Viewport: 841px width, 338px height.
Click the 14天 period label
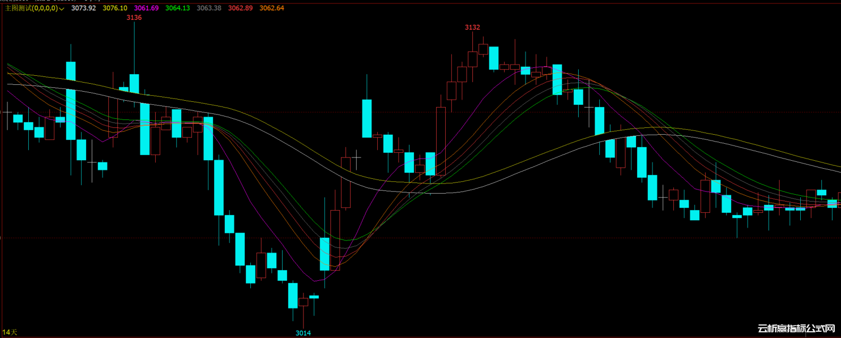coord(10,332)
